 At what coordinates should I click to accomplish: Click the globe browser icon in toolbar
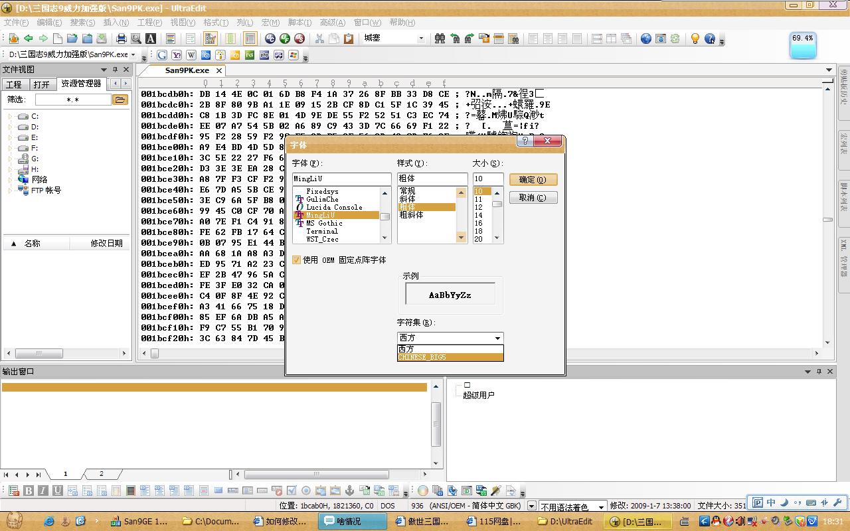pyautogui.click(x=645, y=38)
